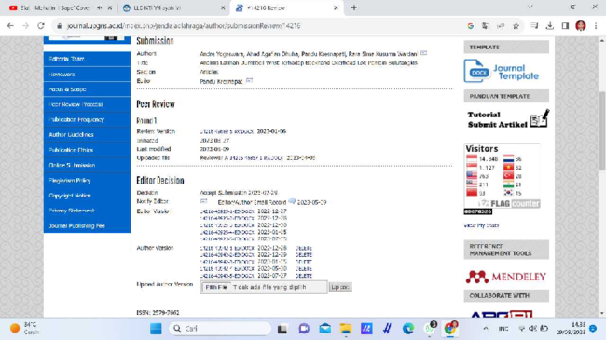The width and height of the screenshot is (606, 340).
Task: Click the Journal Template DOCX image
Action: 502,71
